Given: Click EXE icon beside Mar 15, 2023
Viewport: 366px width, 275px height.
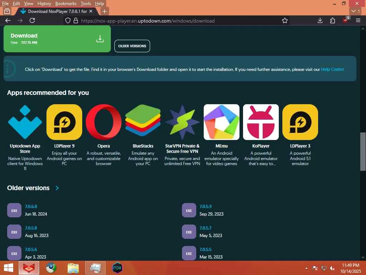Looking at the screenshot, I should pos(189,253).
